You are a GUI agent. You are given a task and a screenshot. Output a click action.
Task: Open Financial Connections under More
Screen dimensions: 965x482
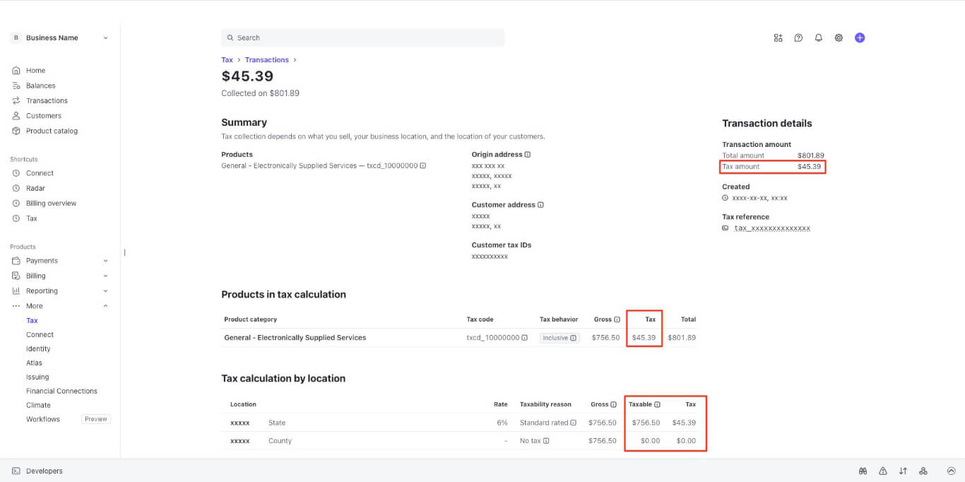tap(61, 391)
